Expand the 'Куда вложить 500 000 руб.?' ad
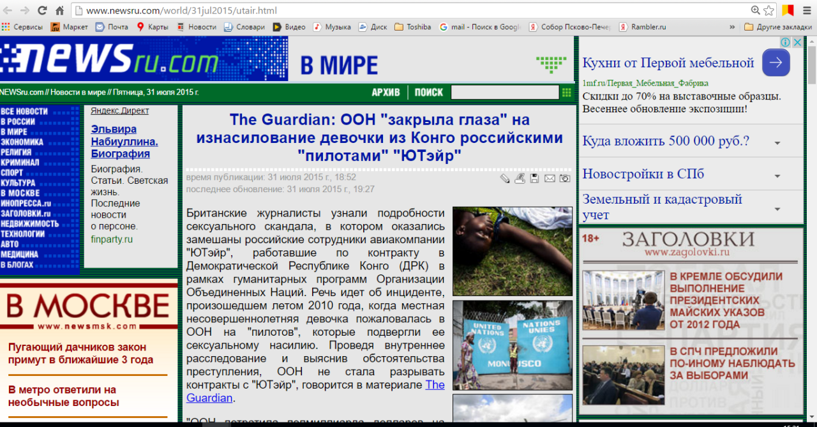 coord(777,143)
